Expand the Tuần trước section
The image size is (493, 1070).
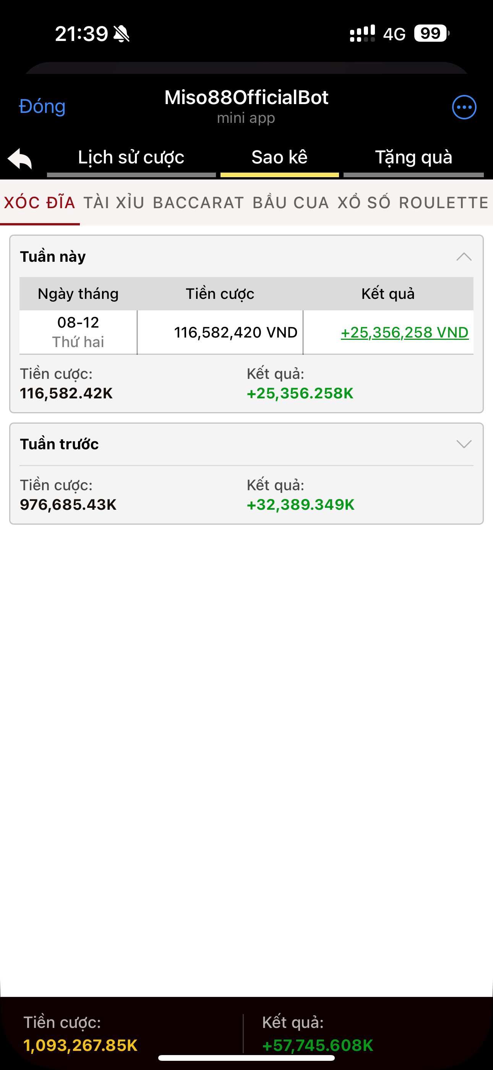click(x=464, y=444)
